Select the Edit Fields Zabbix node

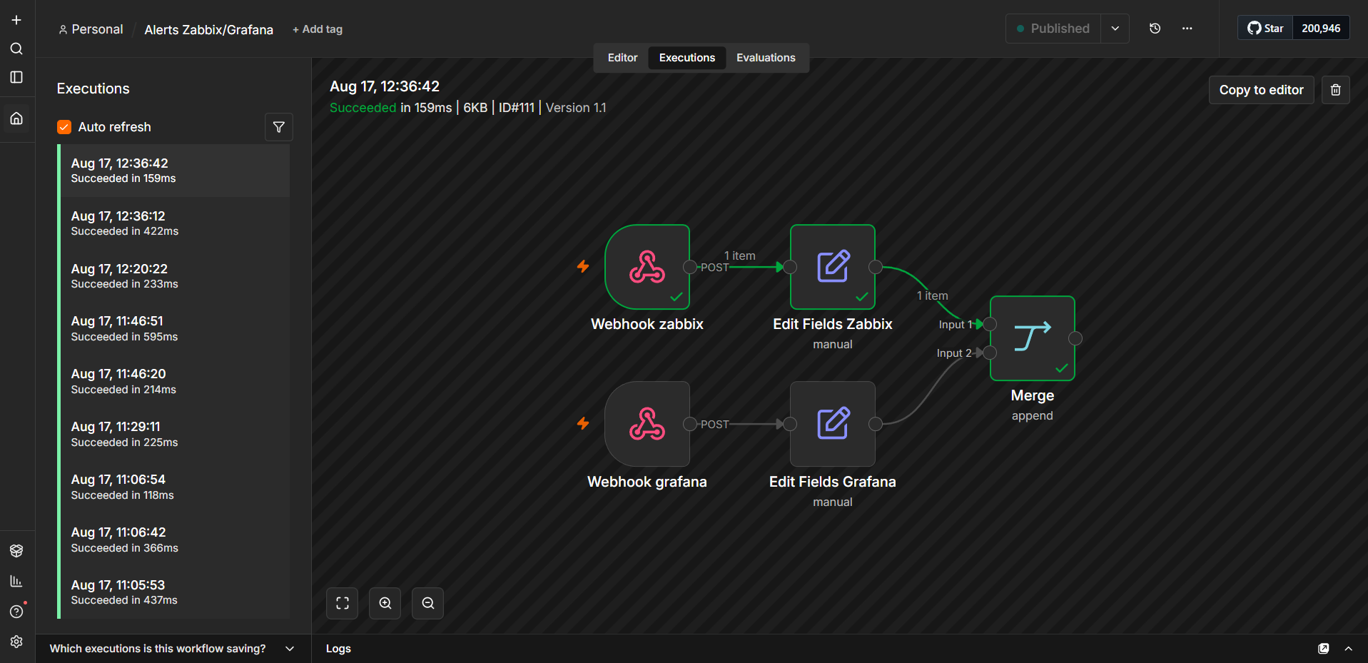pos(833,267)
